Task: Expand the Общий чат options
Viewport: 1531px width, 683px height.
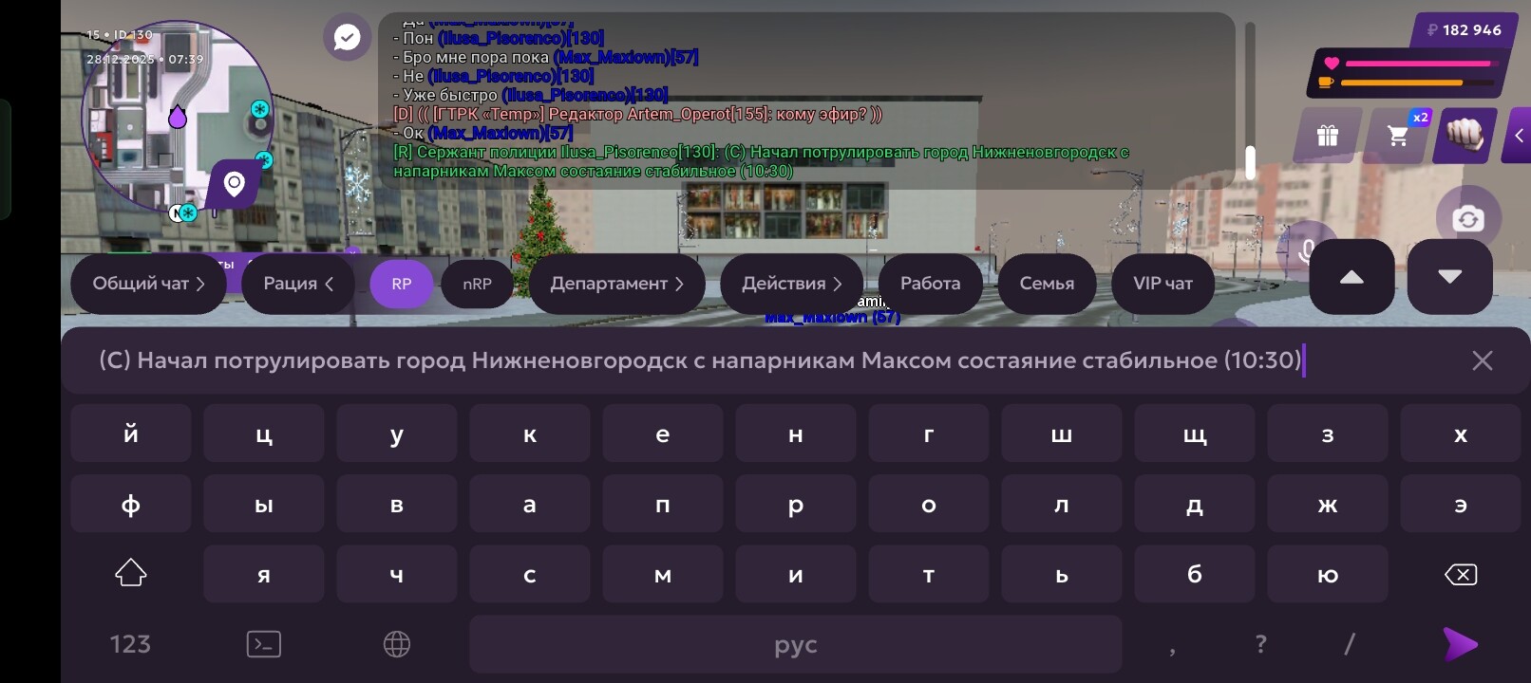Action: pyautogui.click(x=148, y=284)
